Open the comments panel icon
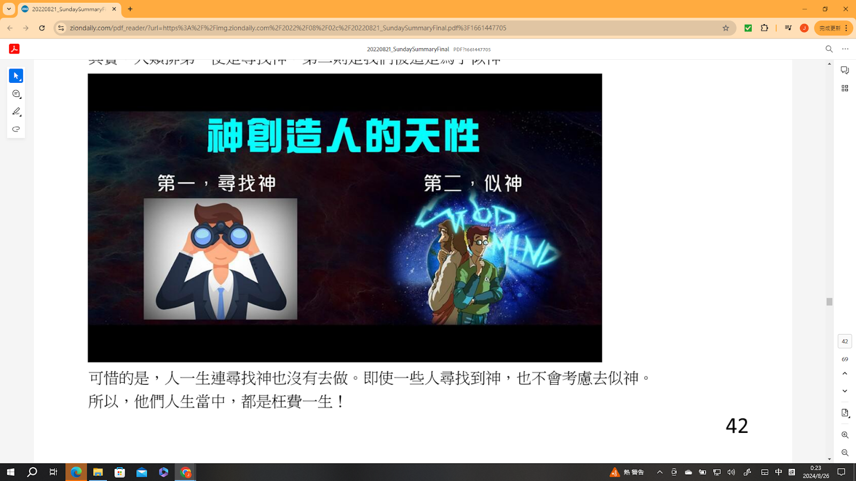Image resolution: width=856 pixels, height=481 pixels. click(845, 71)
